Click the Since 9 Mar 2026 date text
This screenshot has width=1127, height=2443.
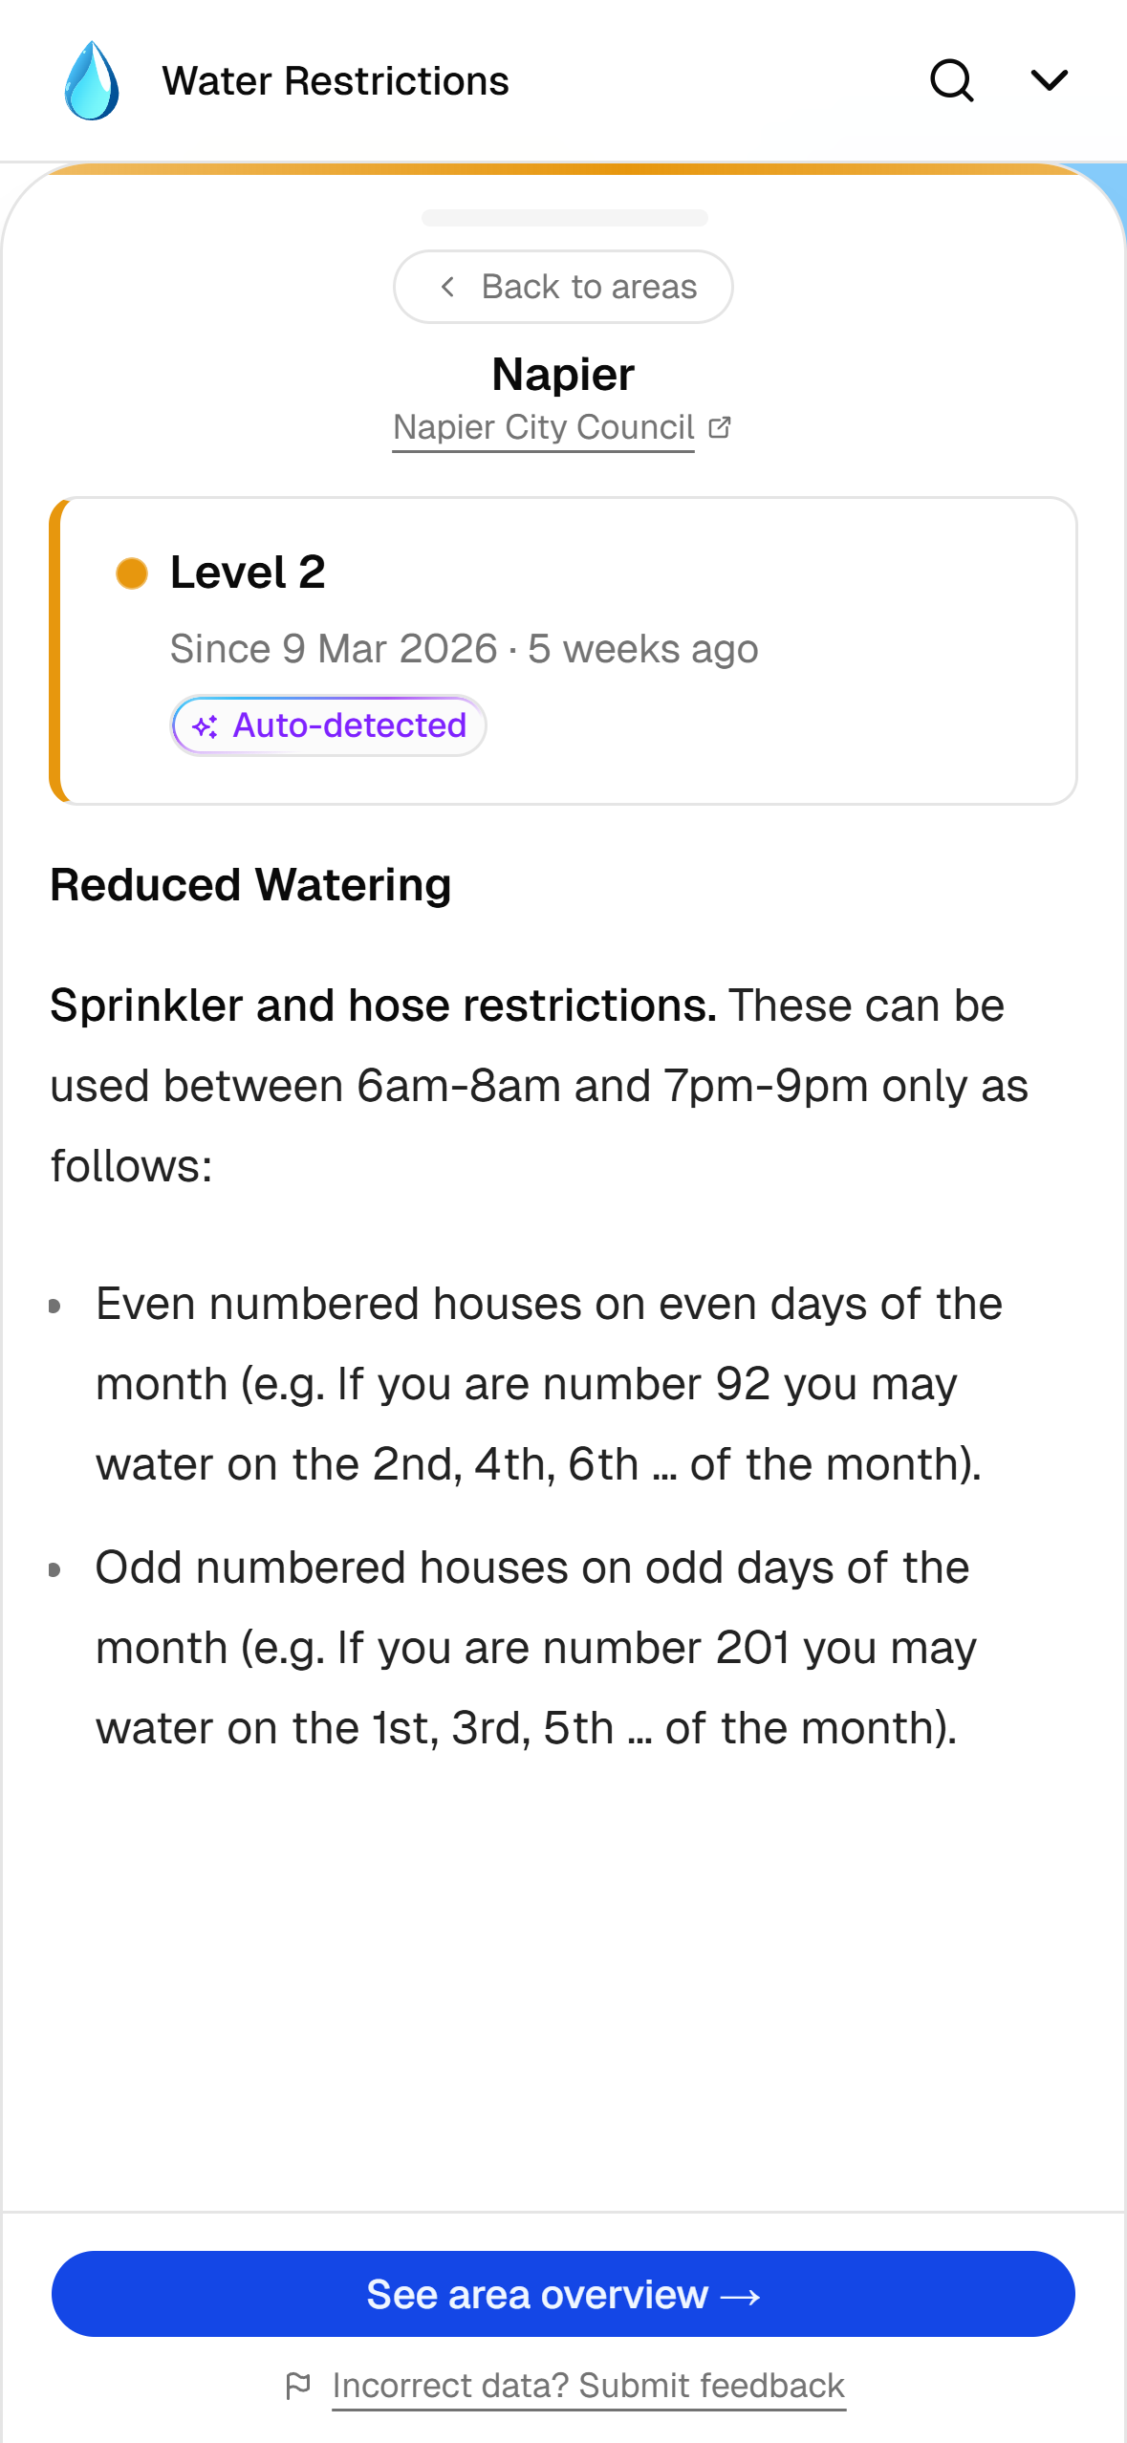pyautogui.click(x=334, y=649)
